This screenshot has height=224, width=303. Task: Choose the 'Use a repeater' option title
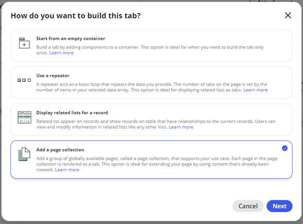coord(53,76)
